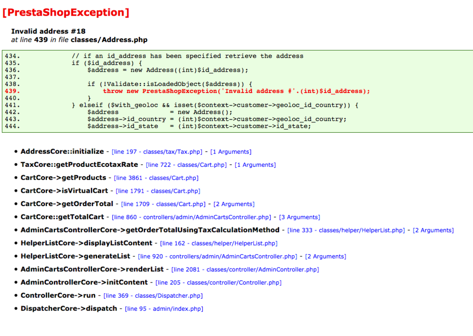The height and width of the screenshot is (336, 473).
Task: Open link 'line 95 - admin/index.php'
Action: [164, 309]
